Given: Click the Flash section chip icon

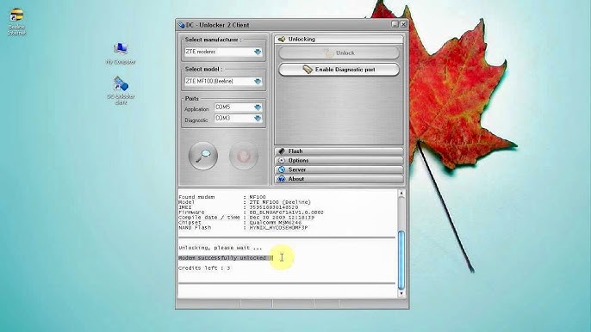Looking at the screenshot, I should tap(281, 151).
